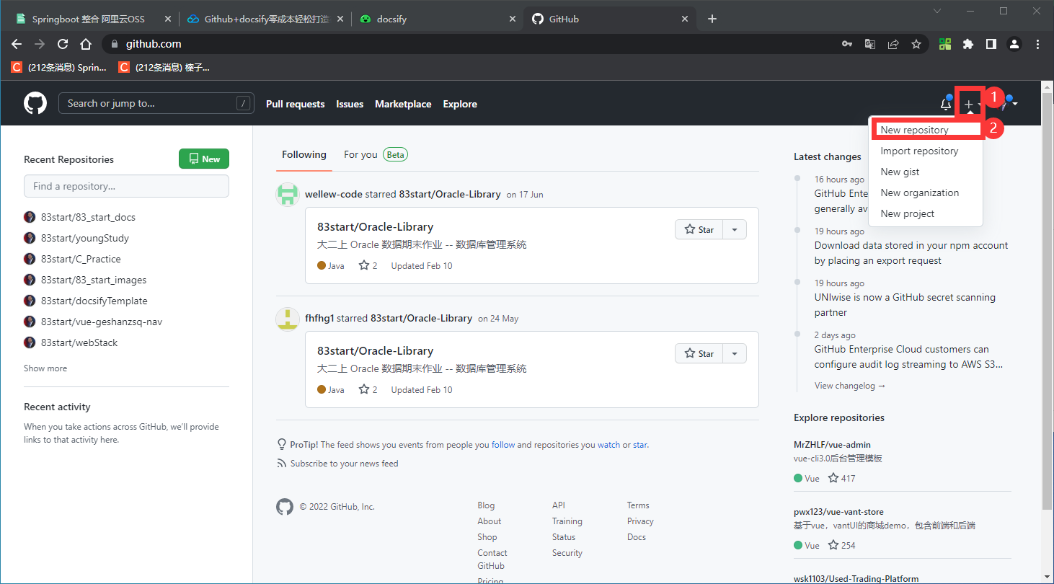Switch to the Following feed tab

304,154
